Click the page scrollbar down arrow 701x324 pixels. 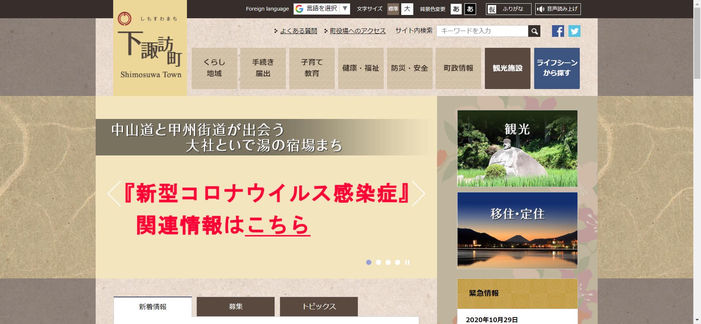point(697,320)
